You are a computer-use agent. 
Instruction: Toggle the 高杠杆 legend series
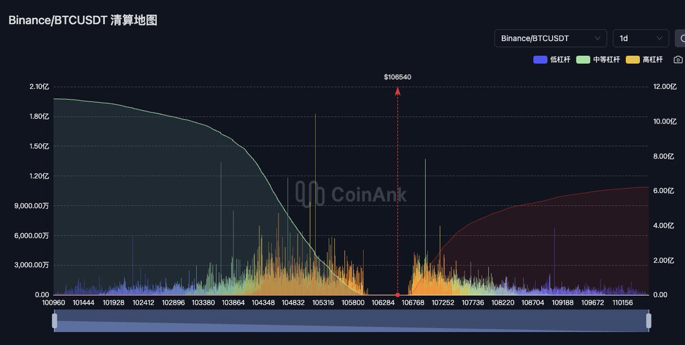644,59
